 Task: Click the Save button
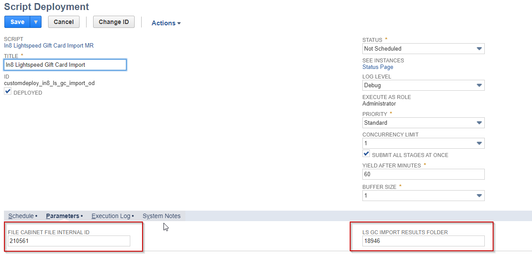click(17, 22)
